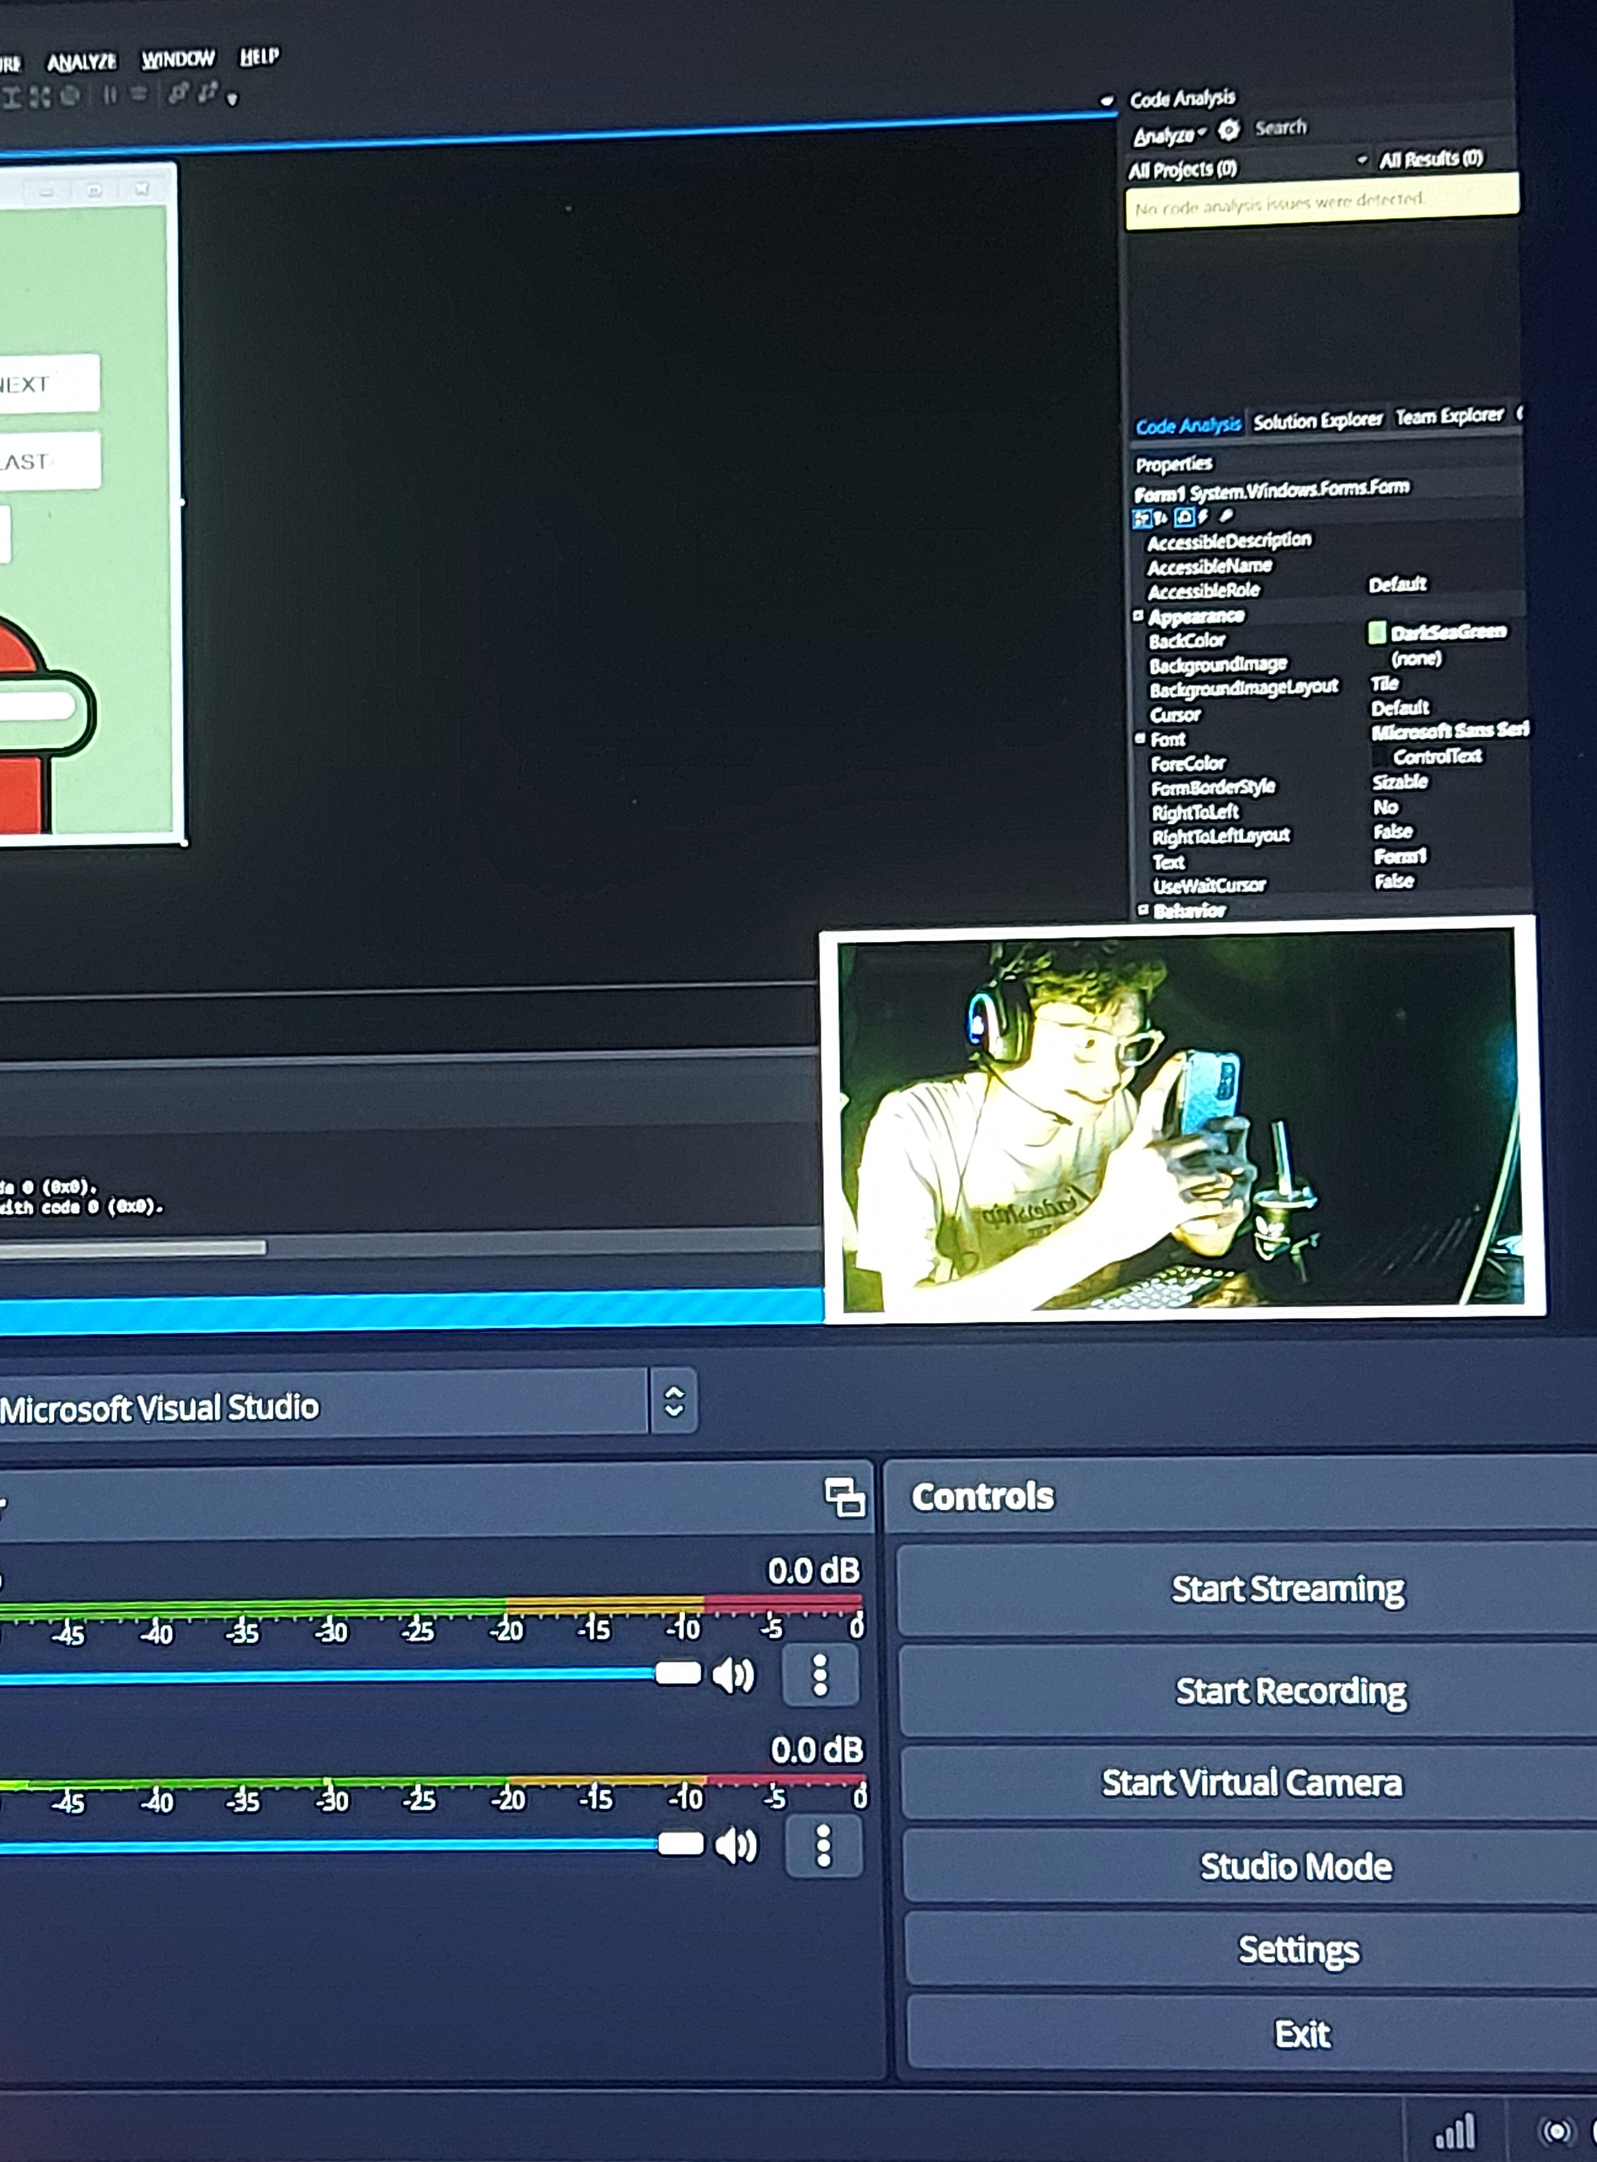Image resolution: width=1597 pixels, height=2162 pixels.
Task: Click the Alphabetical sort icon in Properties
Action: [x=1160, y=519]
